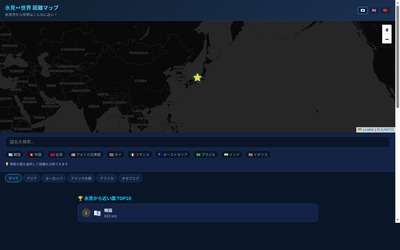This screenshot has width=400, height=250.
Task: Open the CARTO attribution link
Action: pyautogui.click(x=387, y=130)
